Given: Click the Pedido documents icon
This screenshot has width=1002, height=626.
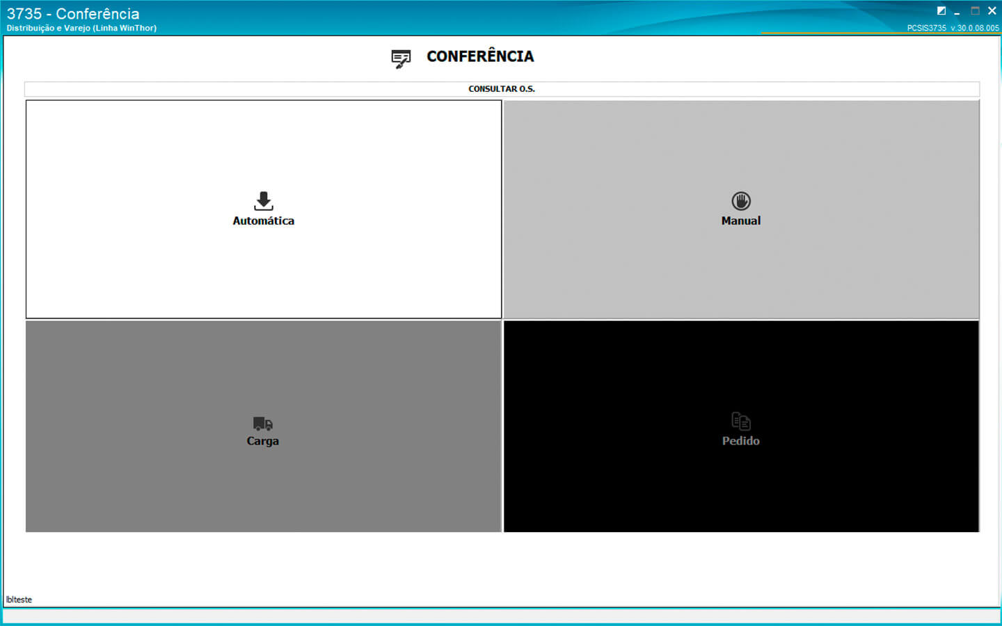Looking at the screenshot, I should tap(741, 422).
